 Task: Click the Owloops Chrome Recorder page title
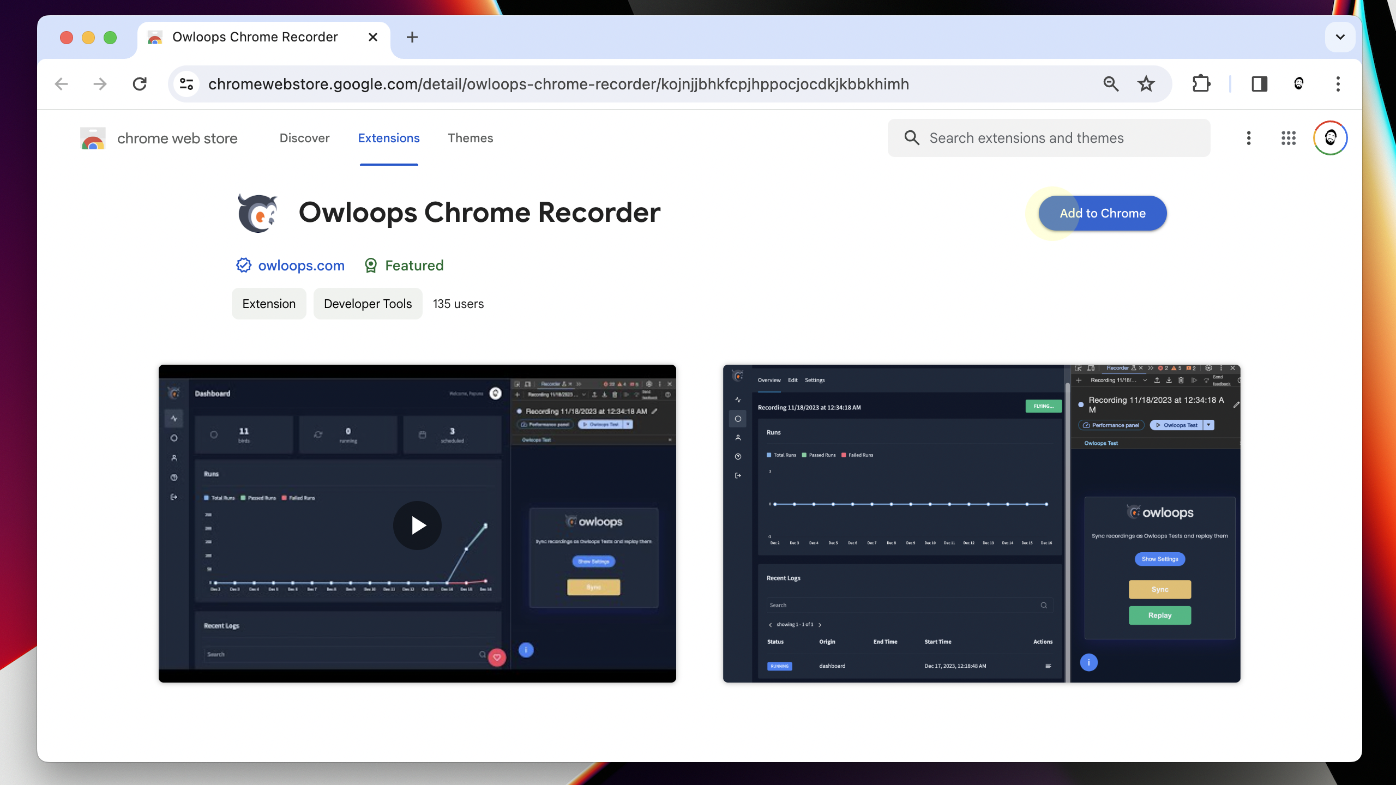pos(479,213)
